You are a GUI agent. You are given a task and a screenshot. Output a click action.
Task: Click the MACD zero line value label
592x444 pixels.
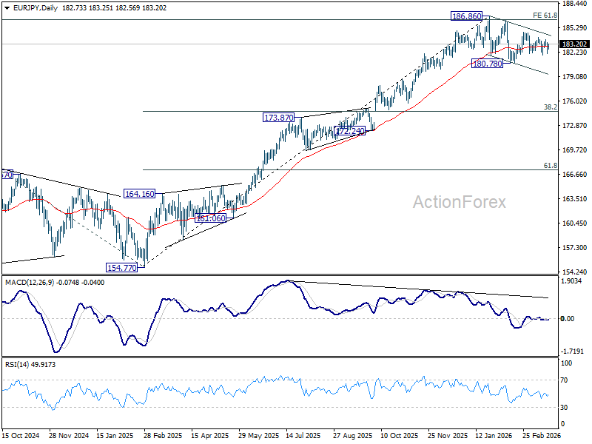(x=568, y=319)
